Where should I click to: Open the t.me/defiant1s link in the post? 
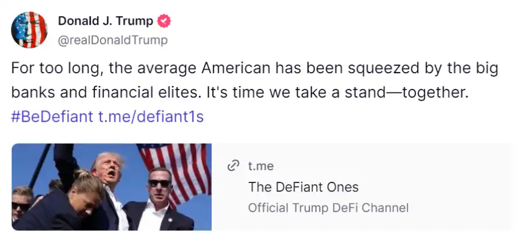[x=150, y=117]
